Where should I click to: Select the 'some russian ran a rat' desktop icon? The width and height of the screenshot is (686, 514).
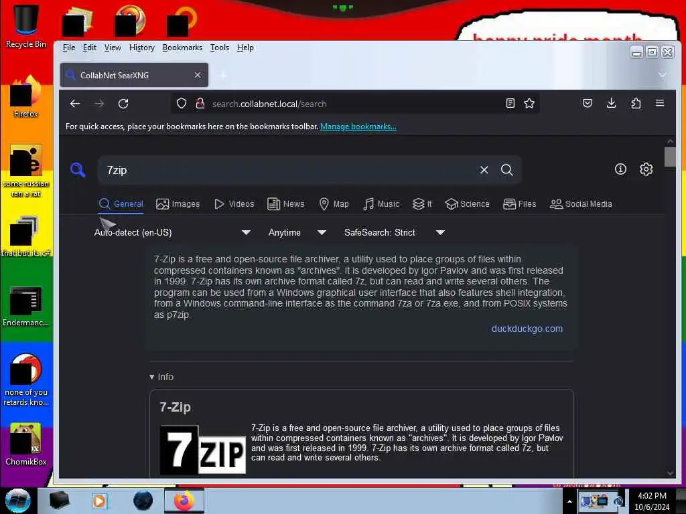tap(26, 171)
